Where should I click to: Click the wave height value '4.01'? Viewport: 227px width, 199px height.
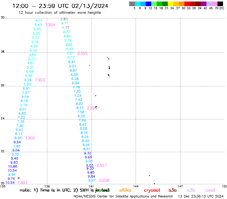(39, 21)
